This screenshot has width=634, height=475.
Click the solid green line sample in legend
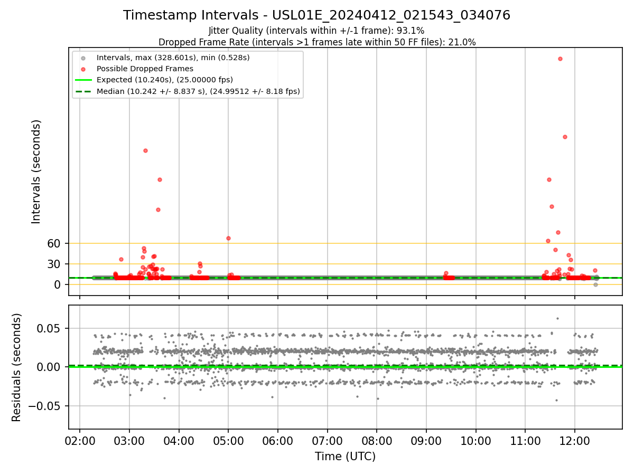click(83, 80)
